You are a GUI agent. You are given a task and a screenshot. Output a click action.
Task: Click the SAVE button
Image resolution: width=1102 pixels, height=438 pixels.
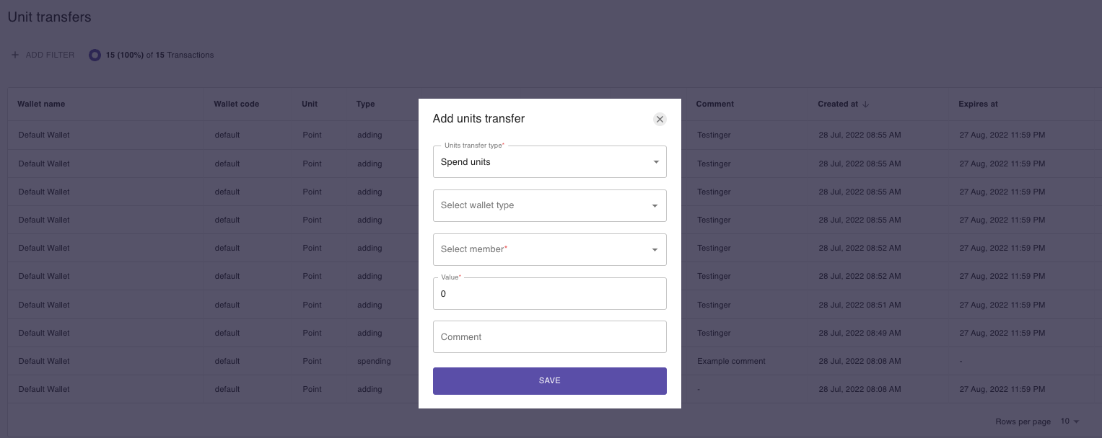tap(550, 381)
